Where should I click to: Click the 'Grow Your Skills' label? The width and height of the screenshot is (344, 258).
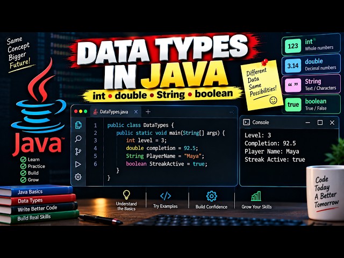pos(256,207)
